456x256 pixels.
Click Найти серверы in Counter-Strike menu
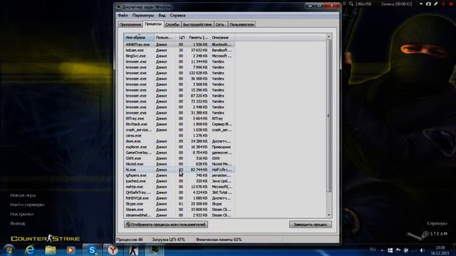tap(27, 205)
